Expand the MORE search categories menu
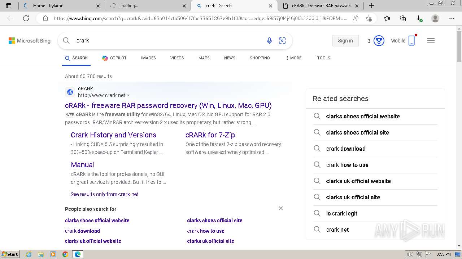 click(293, 58)
